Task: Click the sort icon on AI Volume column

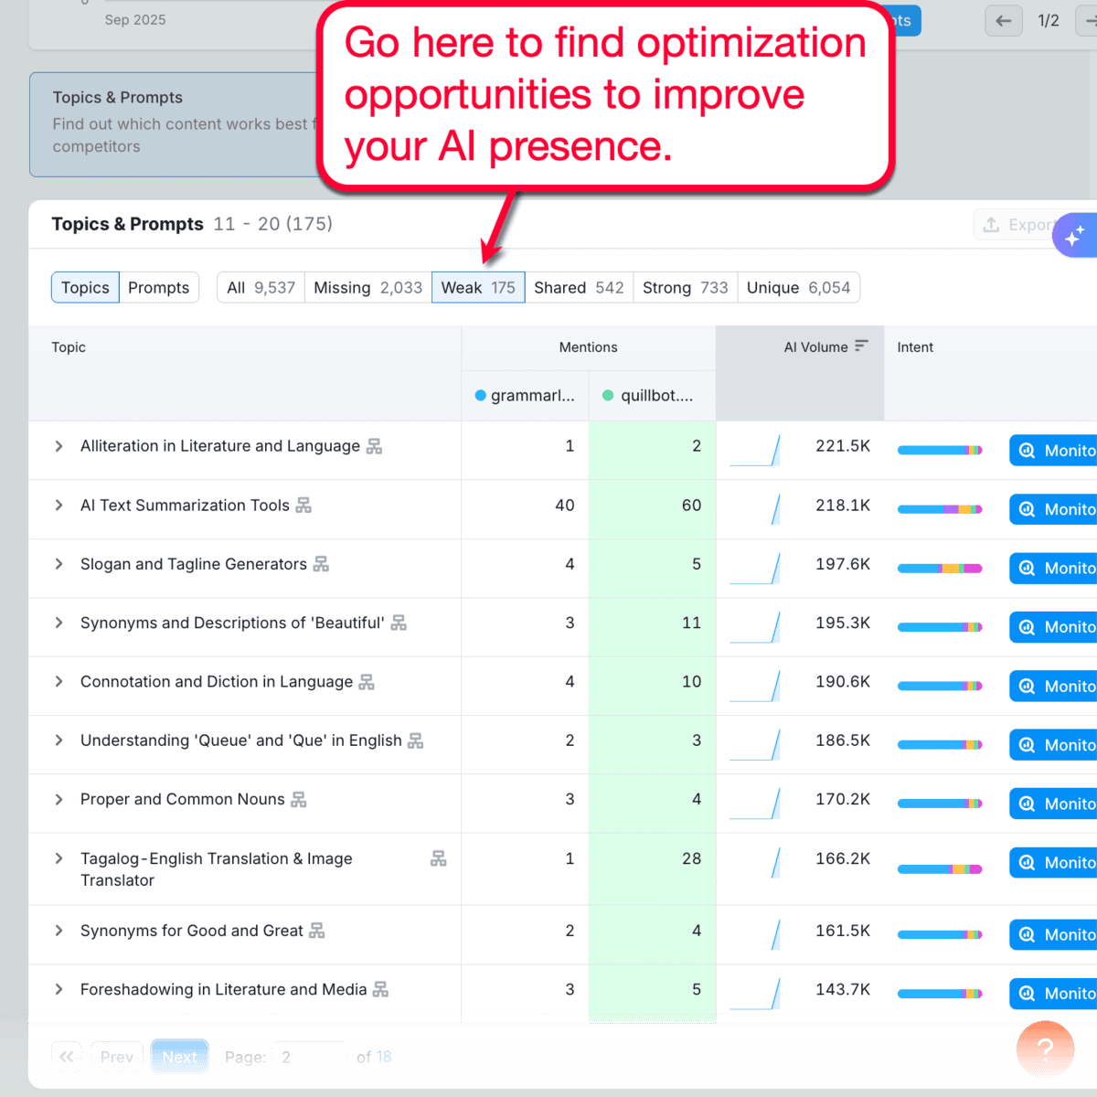Action: [x=860, y=346]
